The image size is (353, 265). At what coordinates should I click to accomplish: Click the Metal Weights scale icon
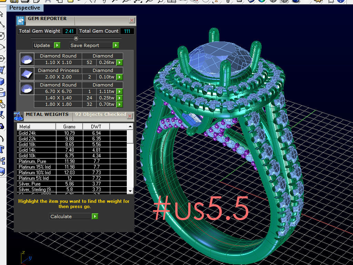(x=19, y=116)
